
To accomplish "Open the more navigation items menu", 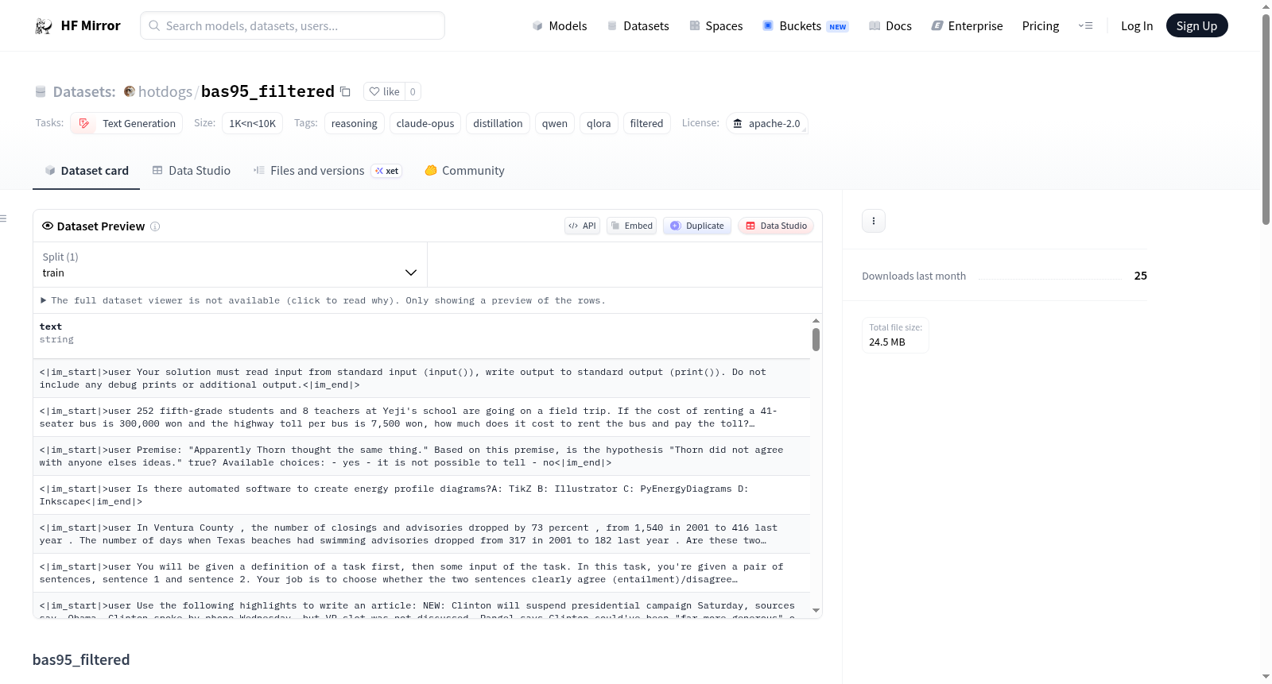I will coord(1085,26).
